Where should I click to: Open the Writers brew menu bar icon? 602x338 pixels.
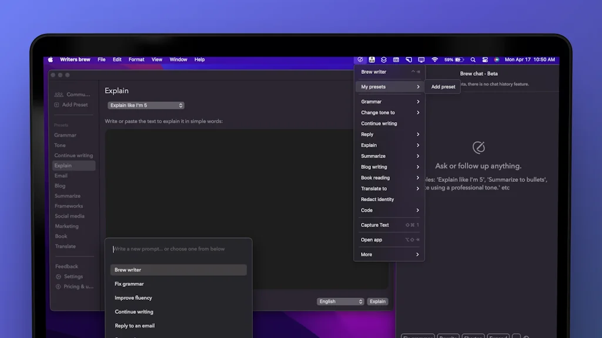click(360, 59)
